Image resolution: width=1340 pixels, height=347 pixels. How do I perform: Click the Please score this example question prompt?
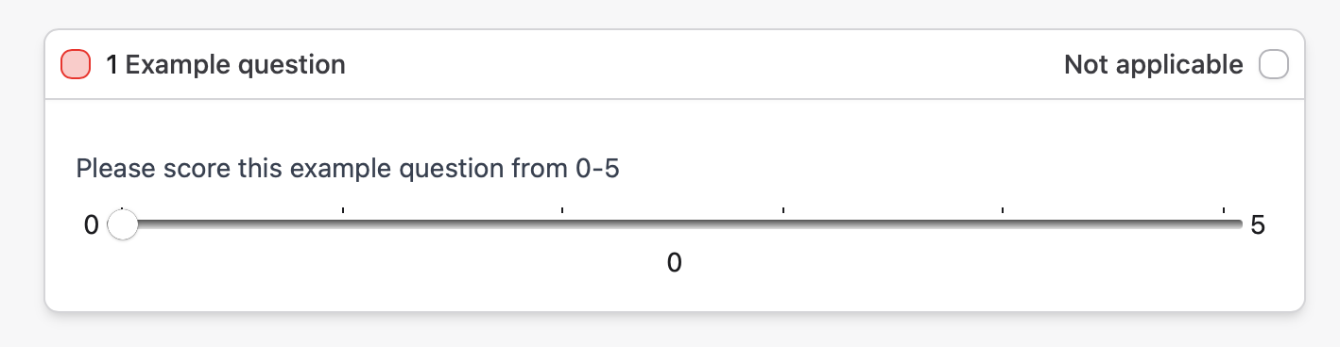pos(348,169)
